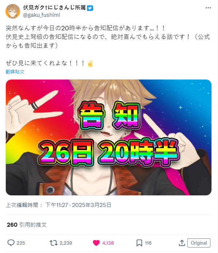Click the timestamp 下午11:27 · 2025年3月25日
Viewport: 218px width, 253px height.
coord(78,205)
